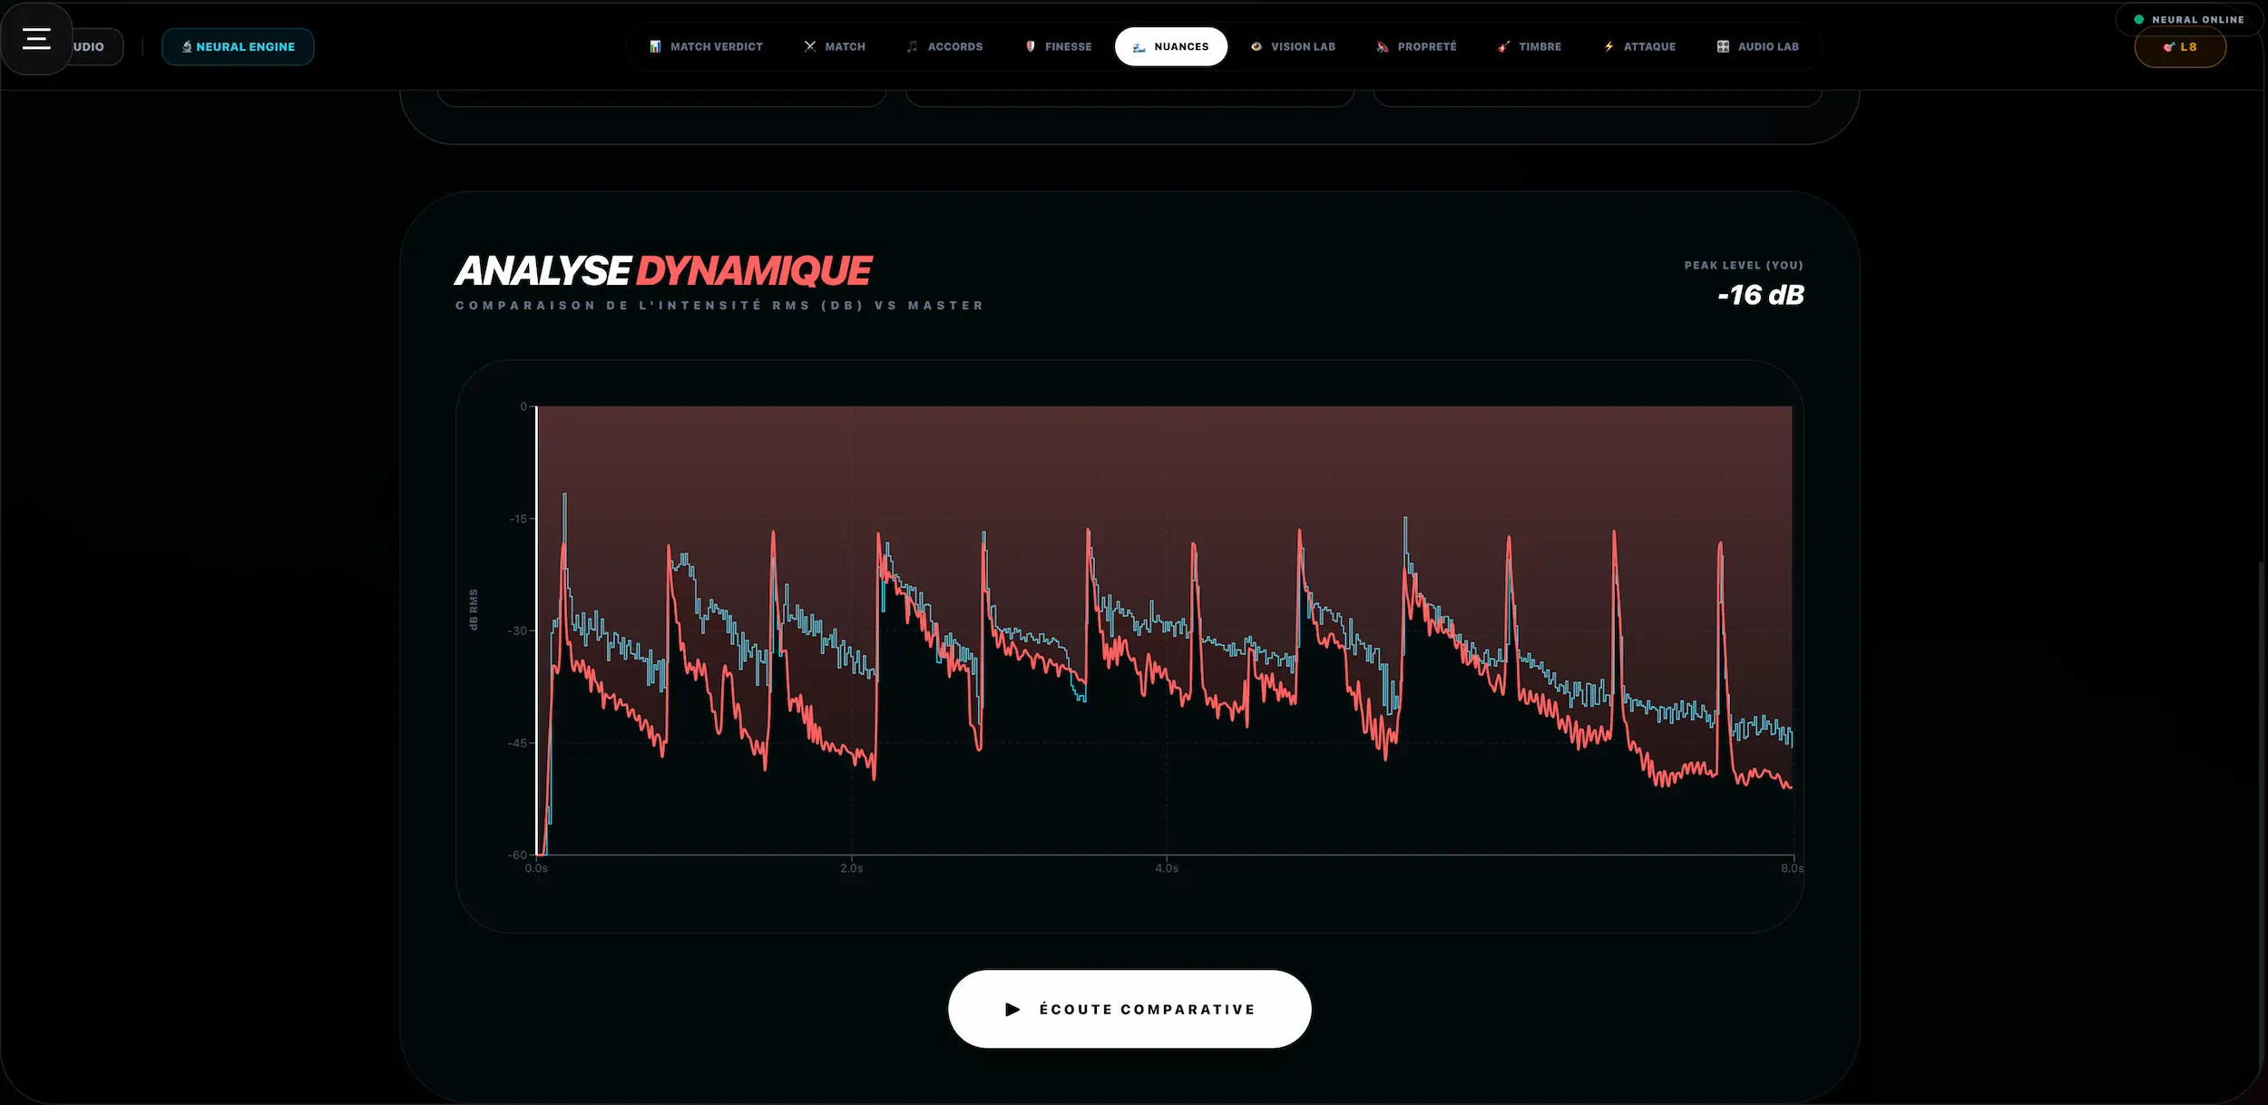
Task: Click the Neural Online status indicator
Action: pyautogui.click(x=2186, y=19)
